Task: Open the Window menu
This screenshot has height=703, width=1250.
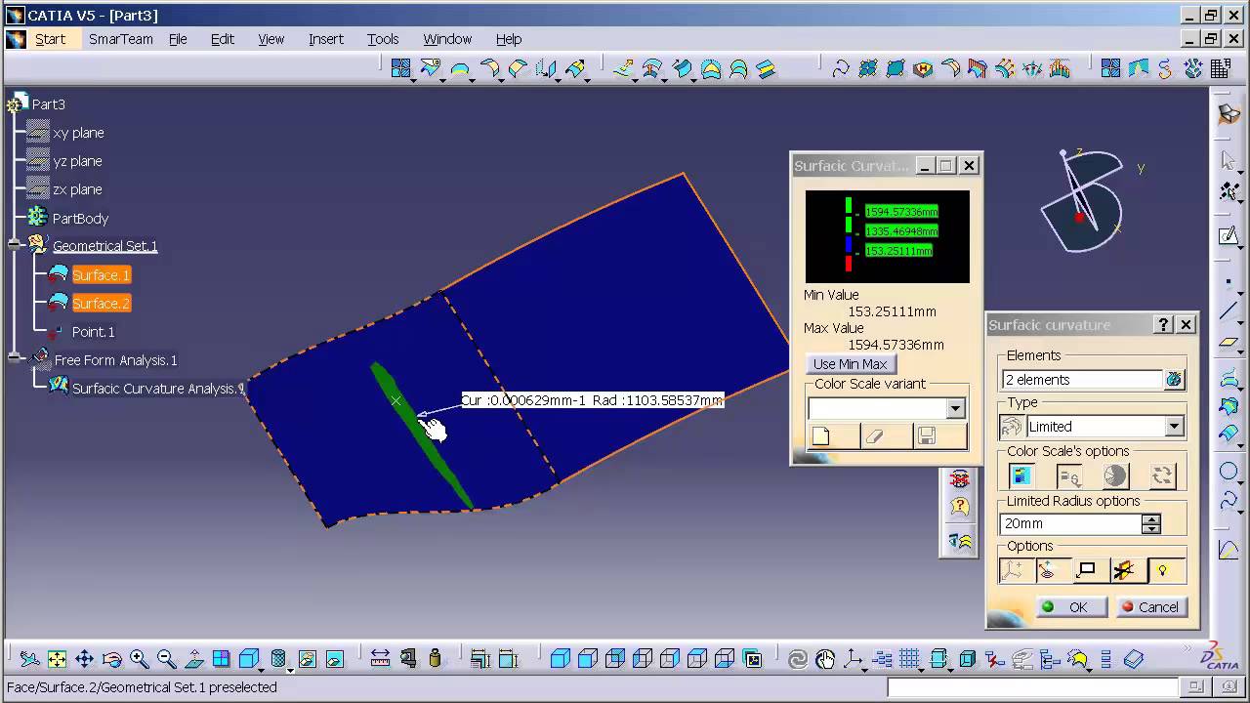Action: pyautogui.click(x=447, y=39)
